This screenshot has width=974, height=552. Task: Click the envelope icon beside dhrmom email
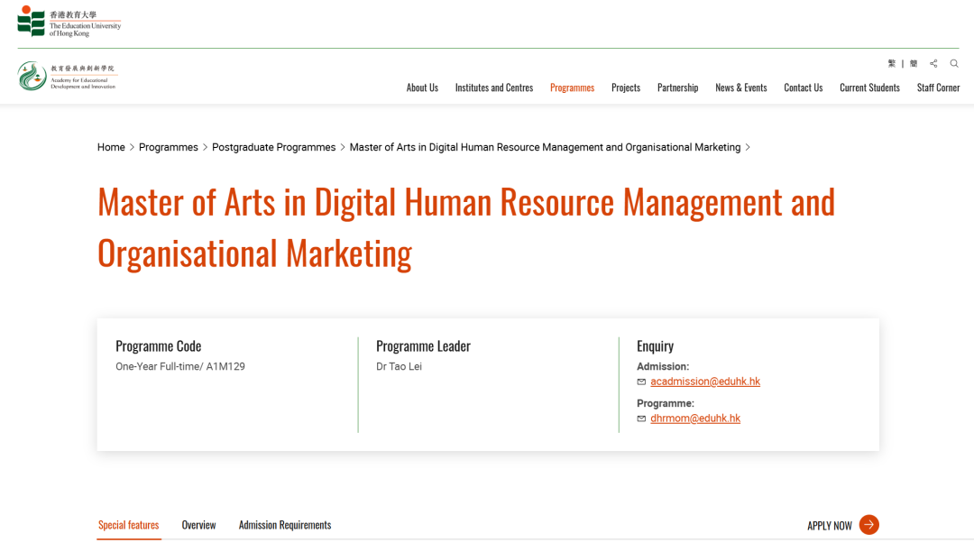coord(641,419)
